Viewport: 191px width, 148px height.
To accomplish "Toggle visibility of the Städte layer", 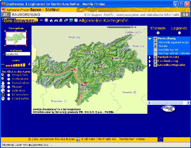I will point(155,46).
